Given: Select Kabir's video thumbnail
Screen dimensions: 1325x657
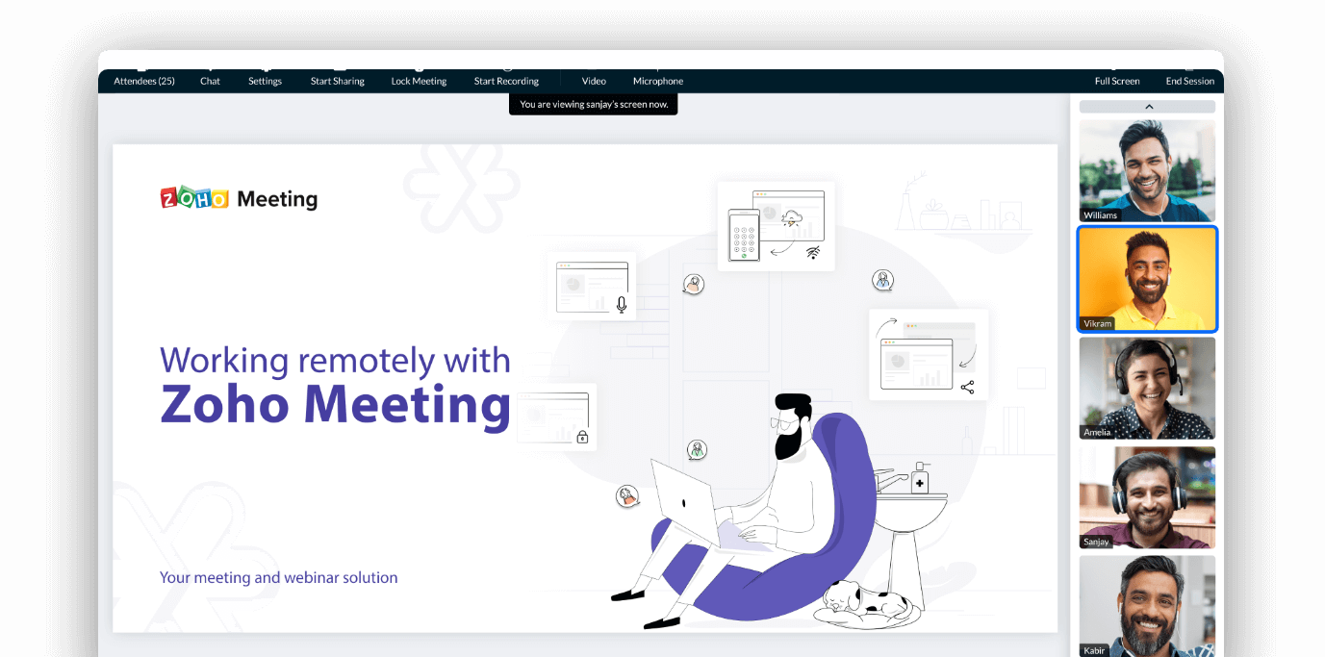Looking at the screenshot, I should 1147,606.
